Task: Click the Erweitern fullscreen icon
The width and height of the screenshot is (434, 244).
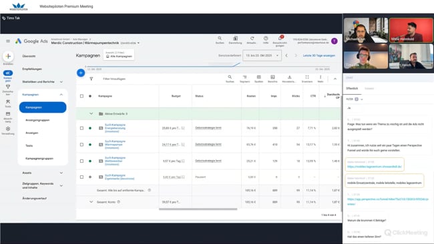Action: click(307, 77)
